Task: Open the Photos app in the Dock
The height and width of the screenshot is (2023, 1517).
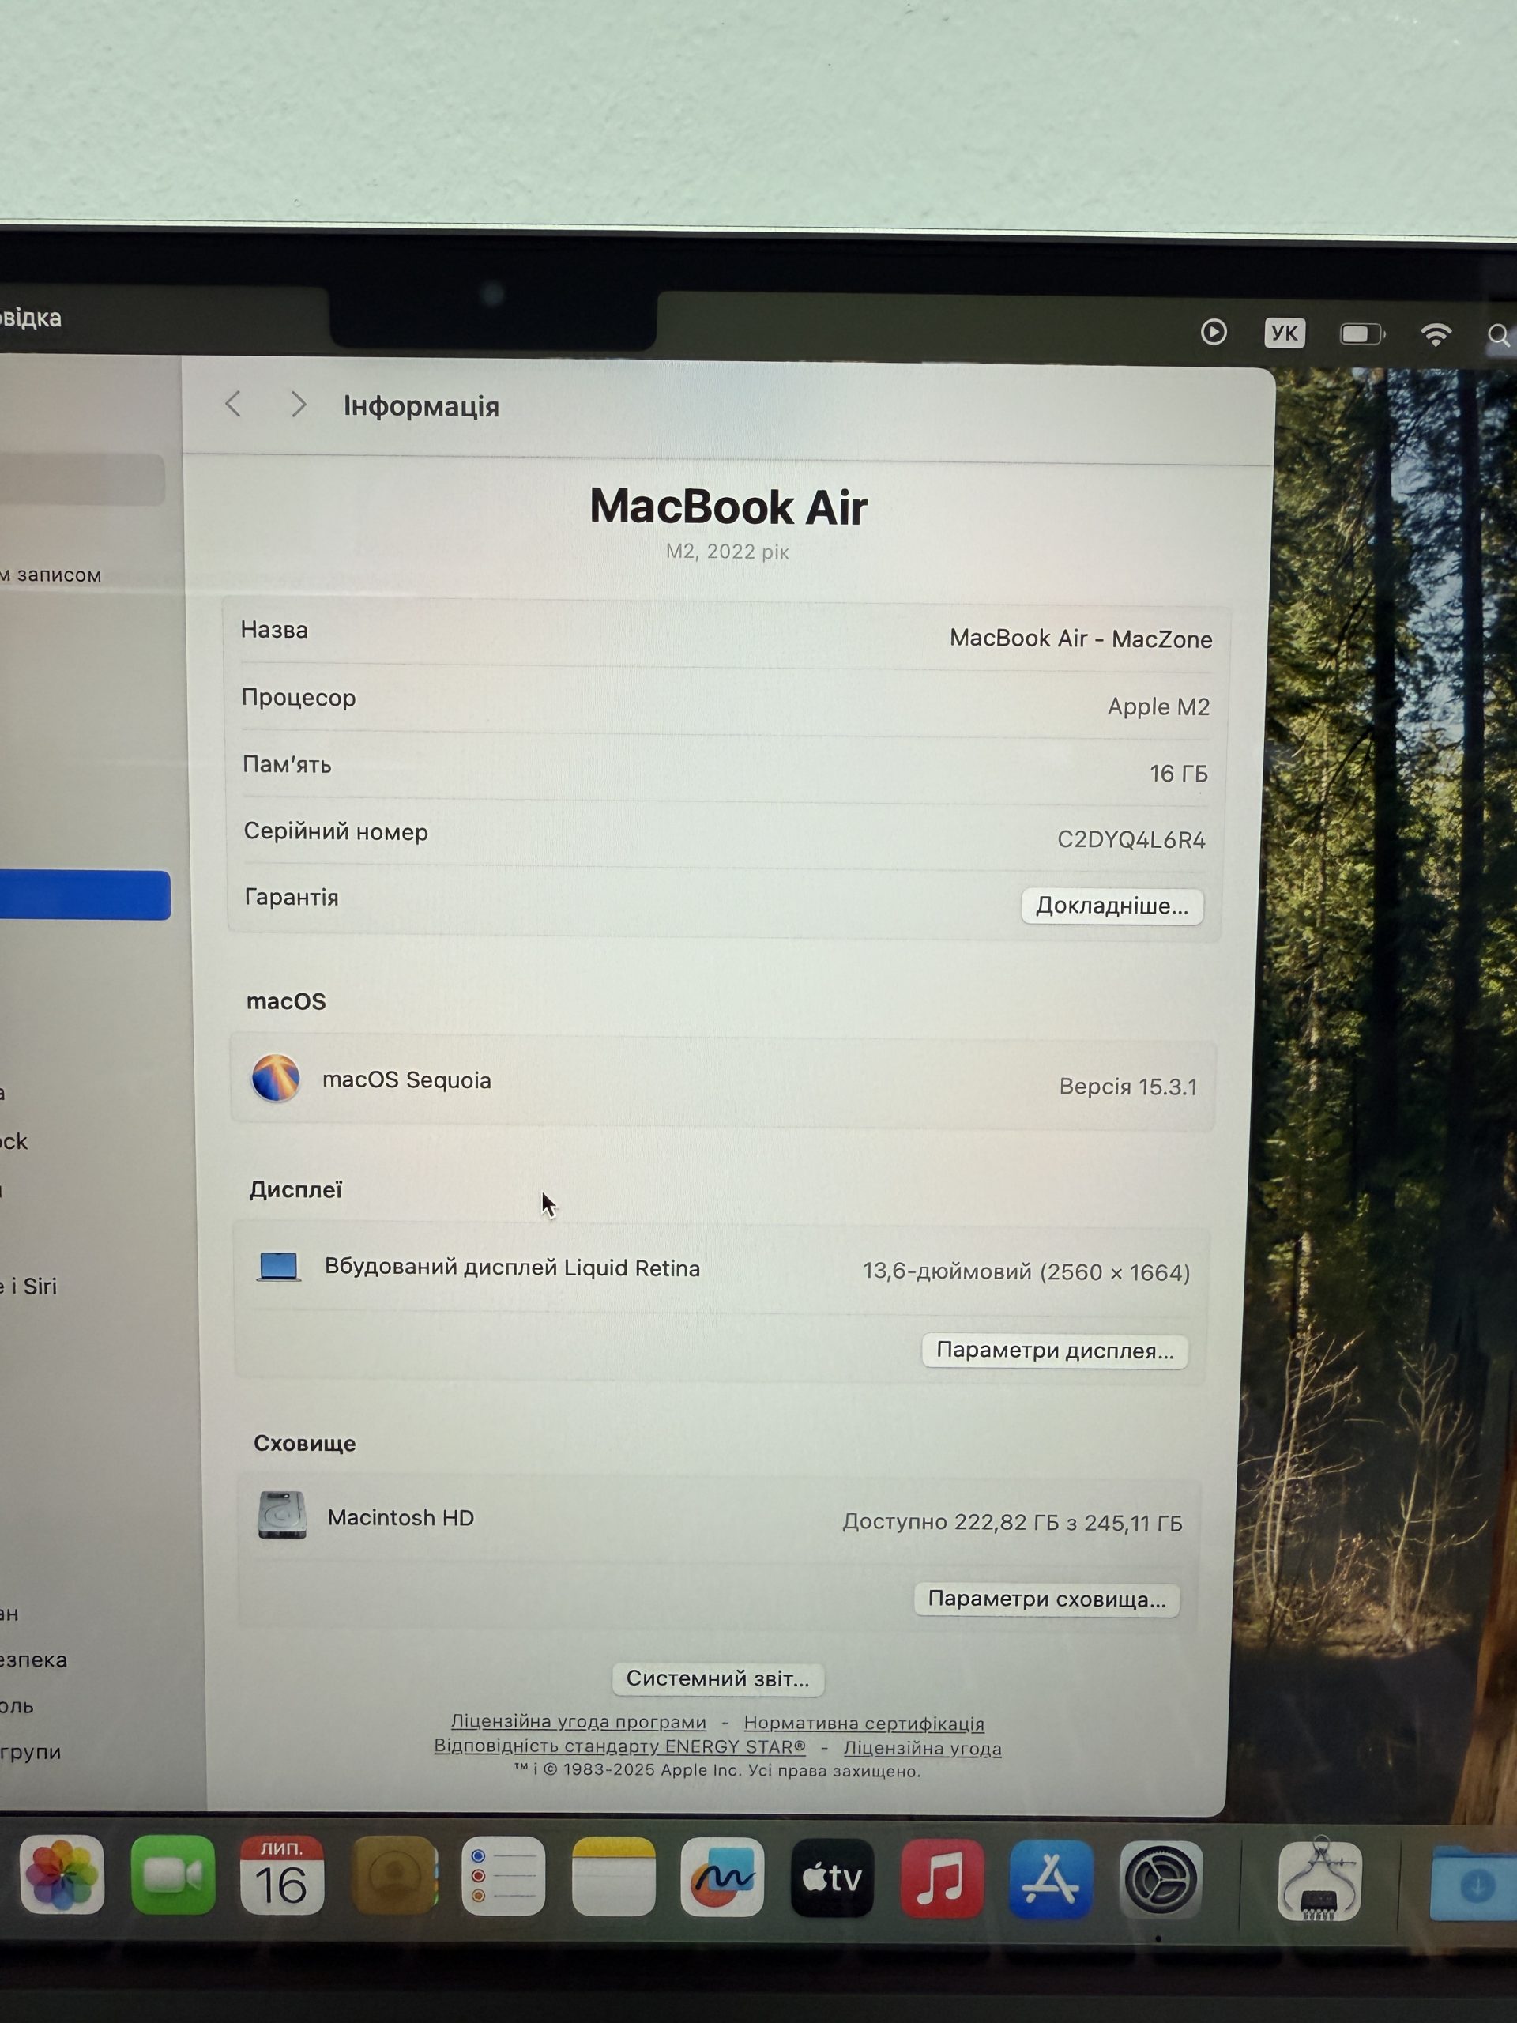Action: click(62, 1875)
